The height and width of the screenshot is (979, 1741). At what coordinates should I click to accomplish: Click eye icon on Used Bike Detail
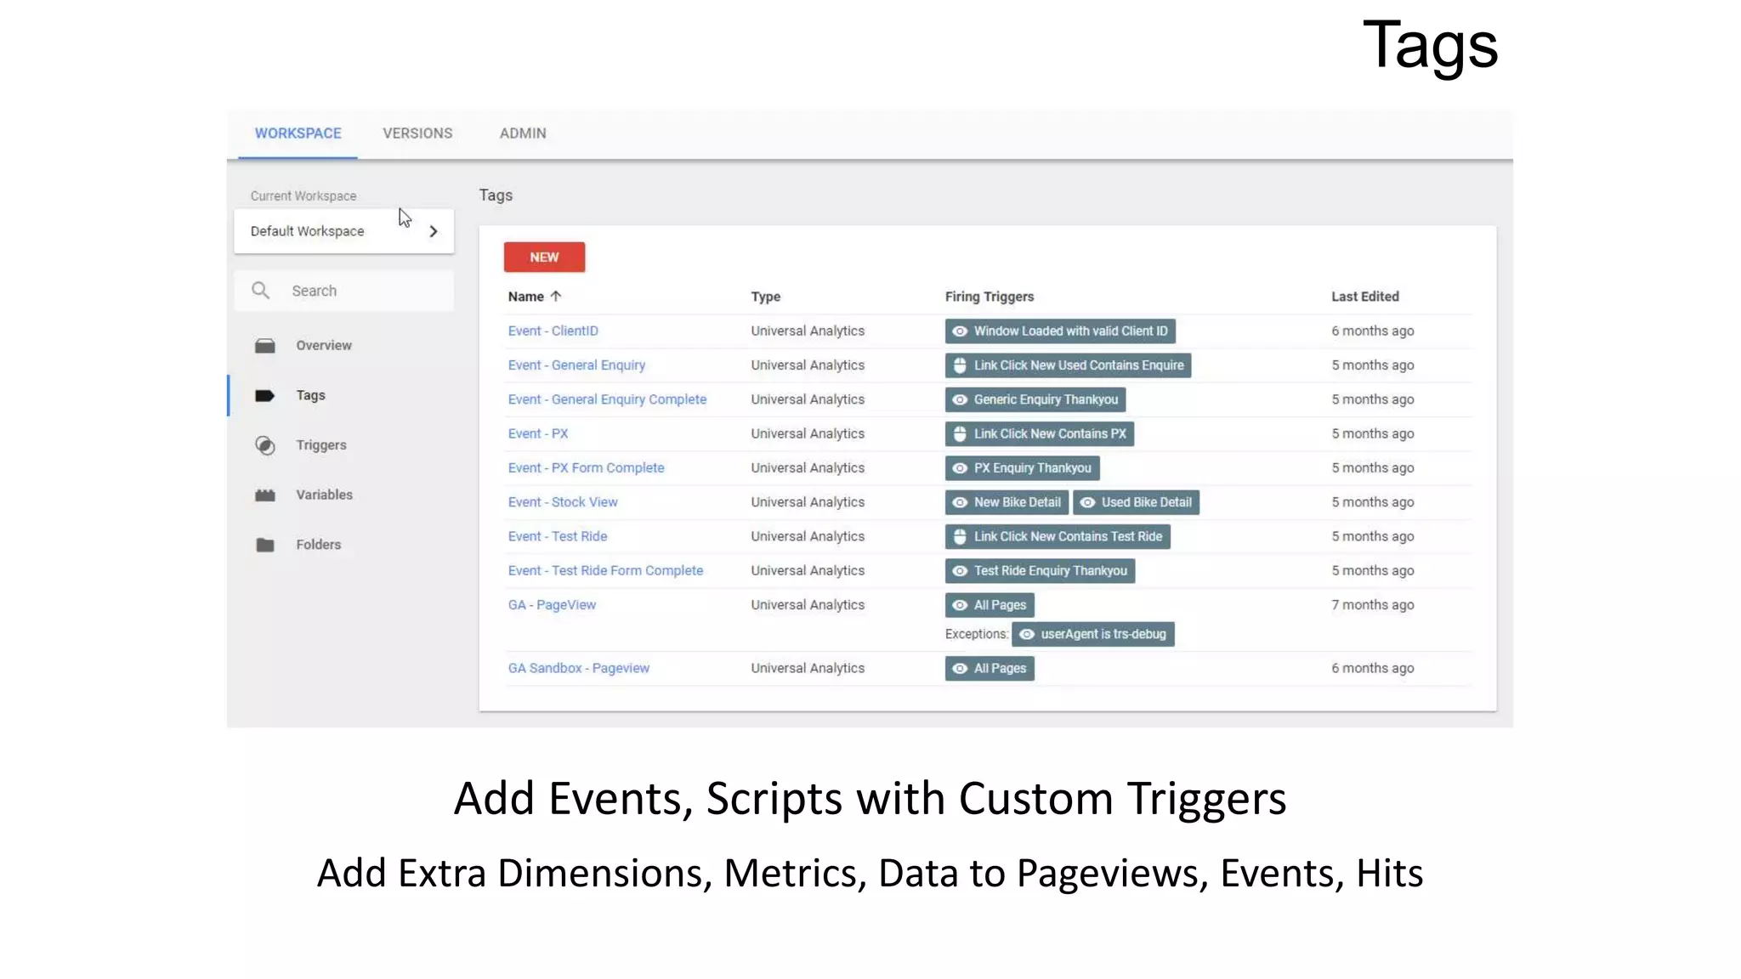[1087, 502]
